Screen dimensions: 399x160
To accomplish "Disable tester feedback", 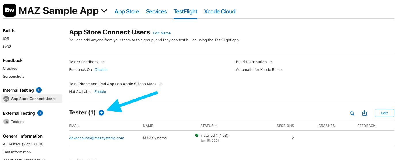I will point(101,70).
